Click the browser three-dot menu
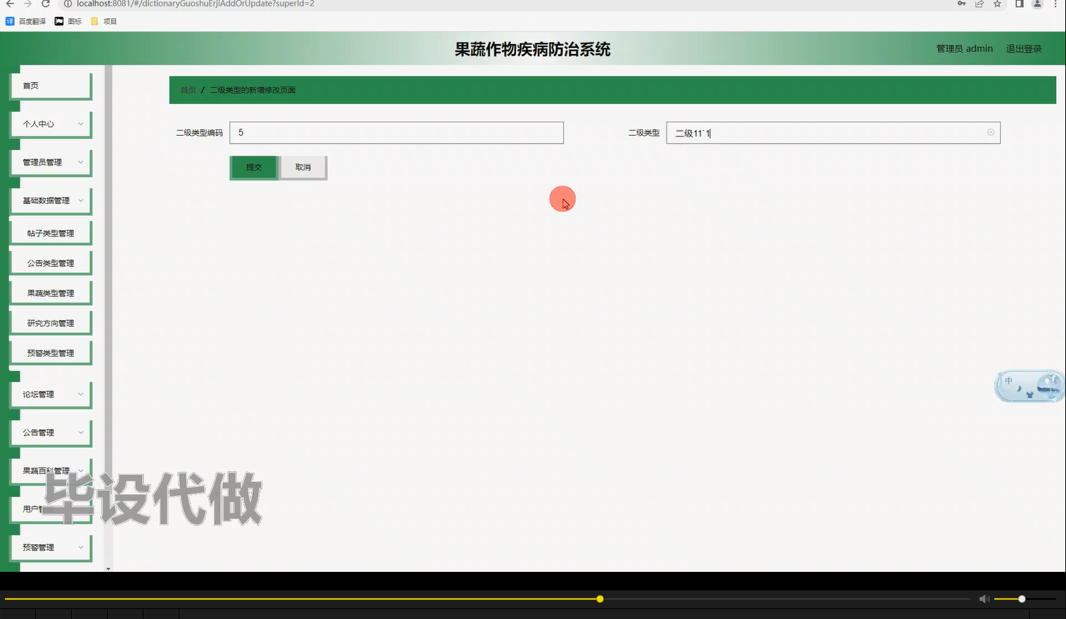 (x=1056, y=4)
